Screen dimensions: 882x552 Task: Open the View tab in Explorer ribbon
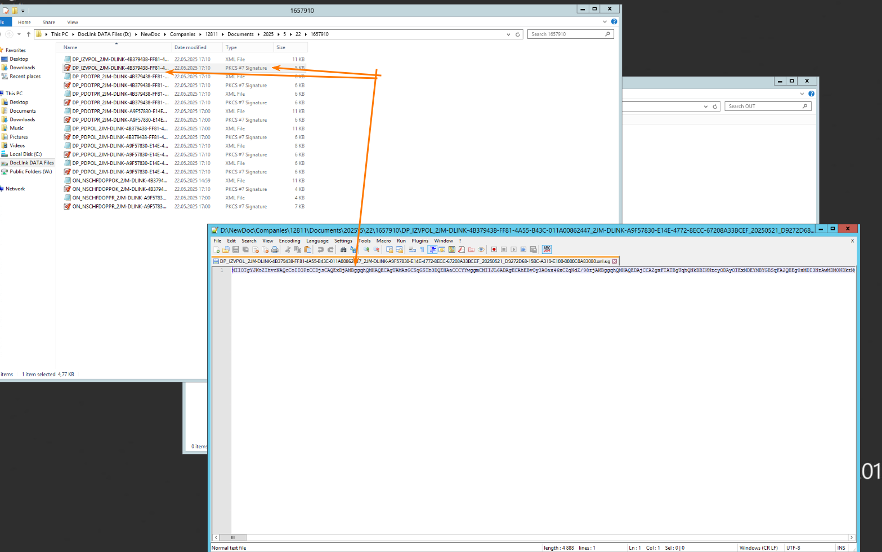pyautogui.click(x=73, y=23)
